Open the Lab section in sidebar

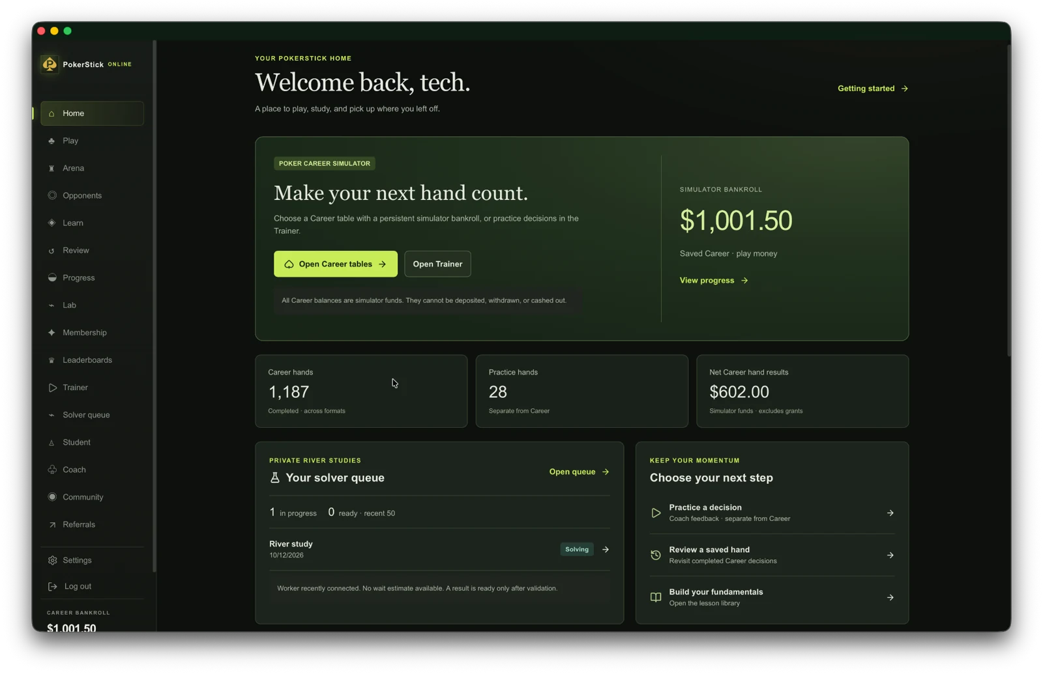click(x=92, y=305)
